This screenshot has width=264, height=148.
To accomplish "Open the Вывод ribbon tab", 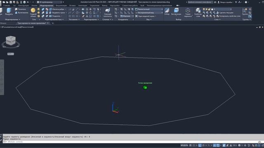I will pos(104,5).
